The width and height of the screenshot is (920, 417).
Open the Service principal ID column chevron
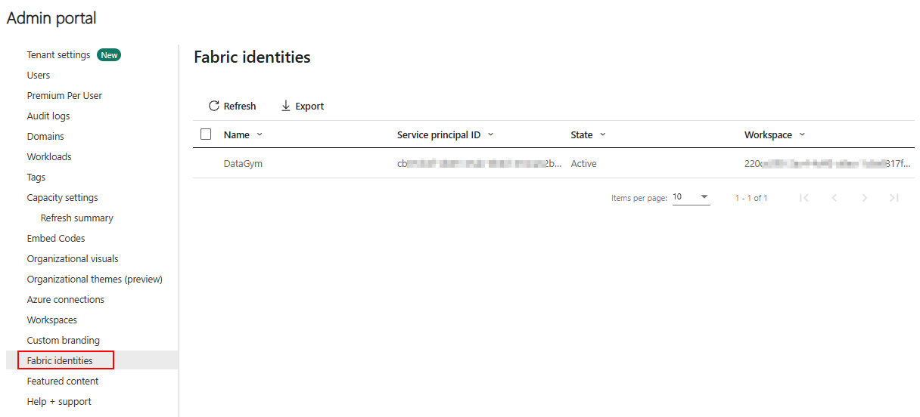click(490, 134)
